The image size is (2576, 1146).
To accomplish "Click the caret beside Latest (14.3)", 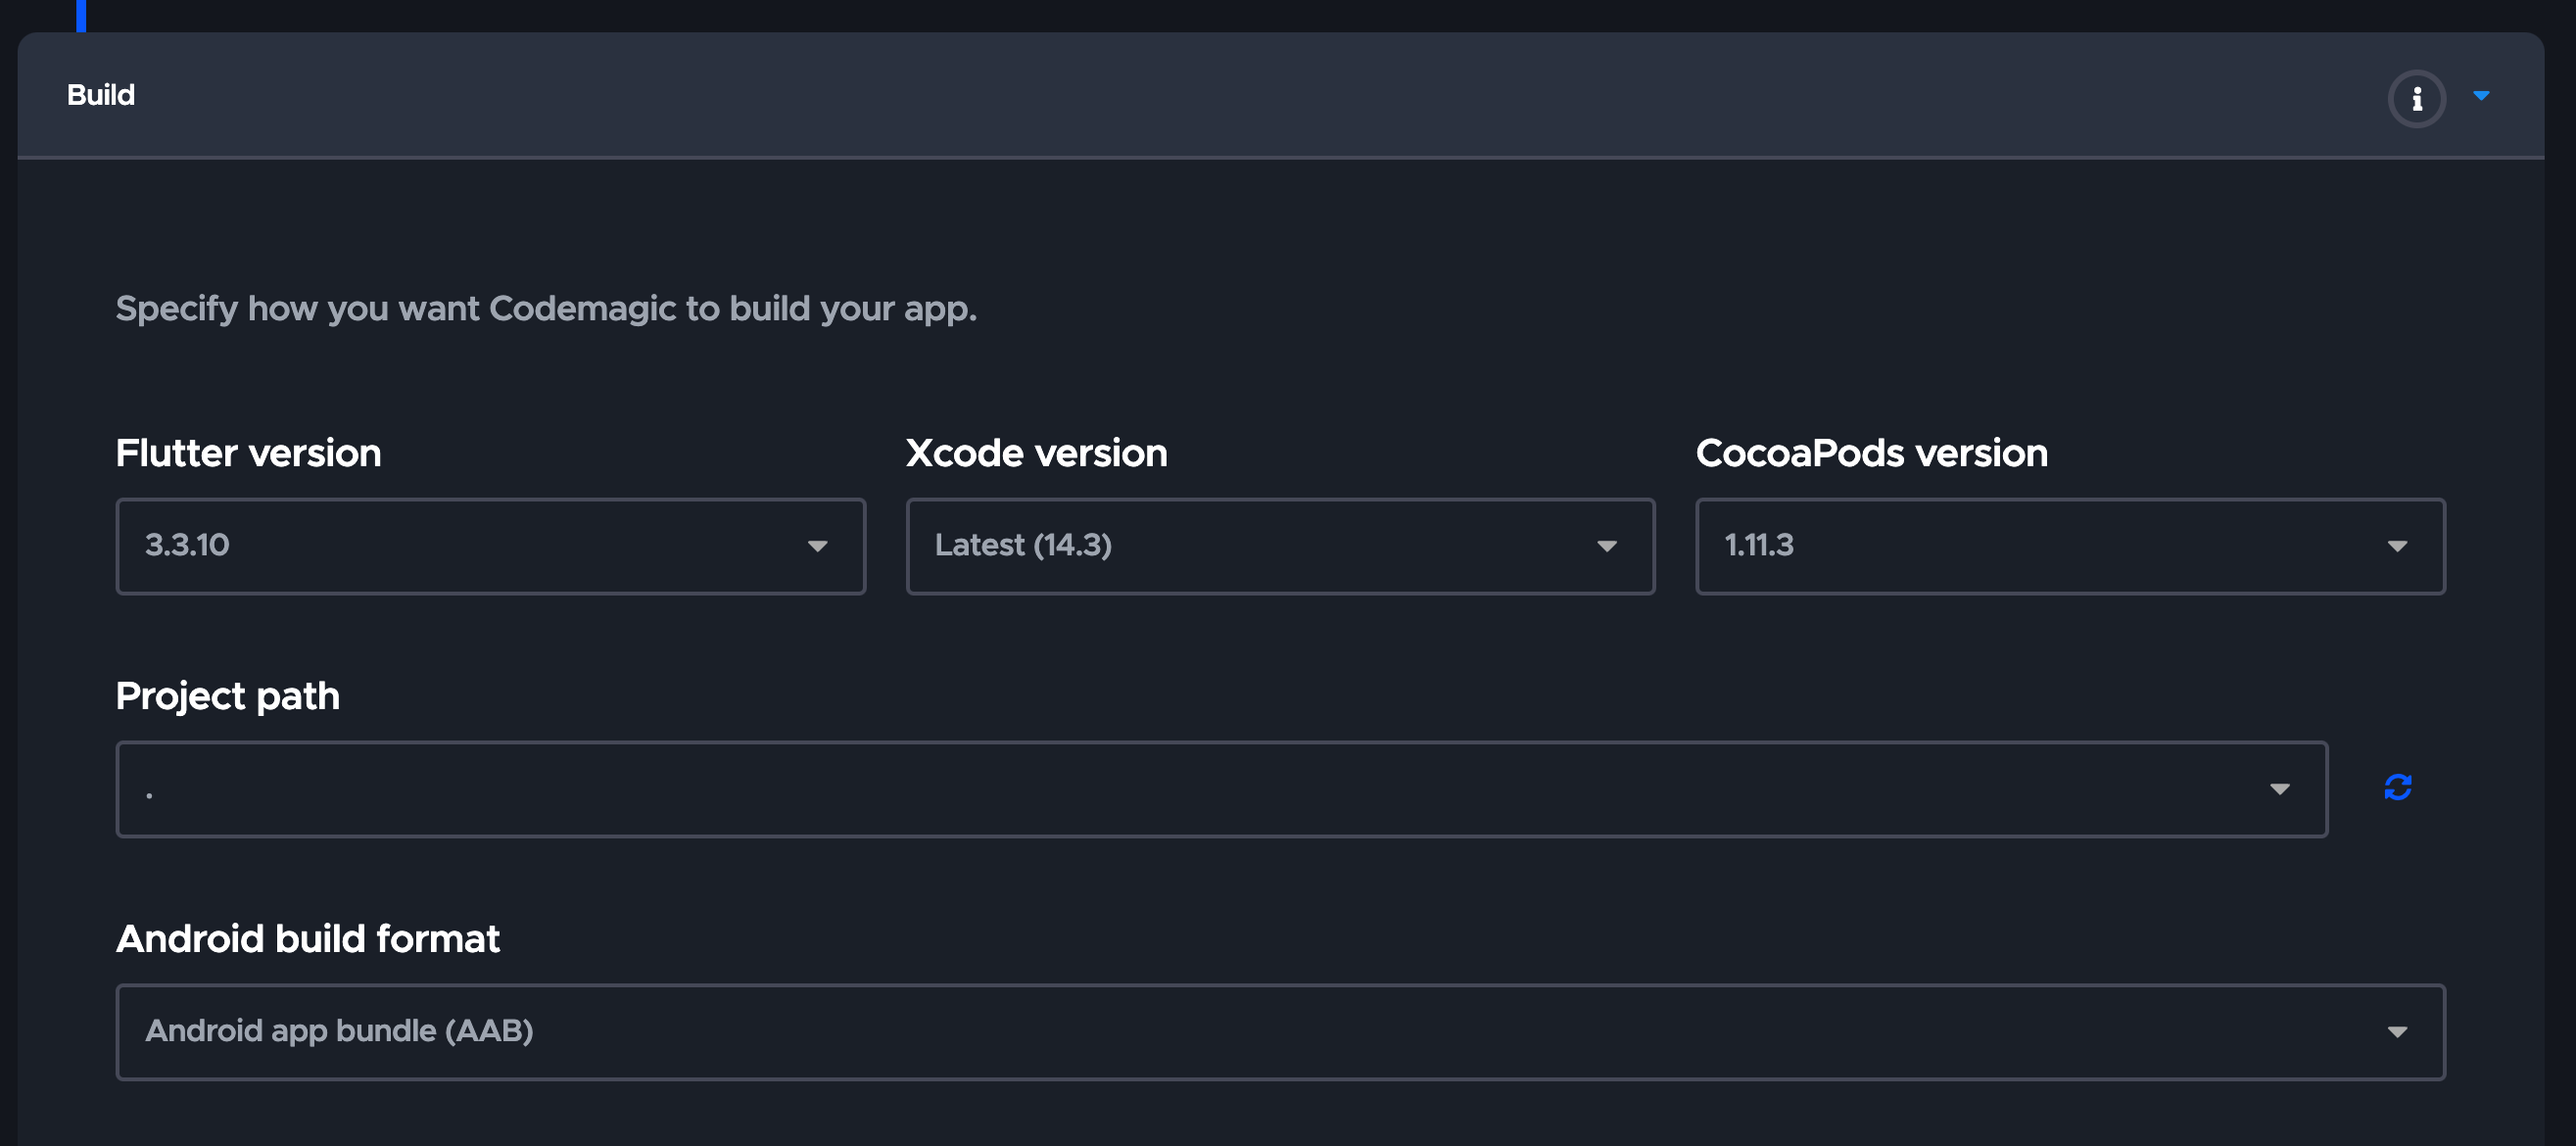I will tap(1607, 546).
